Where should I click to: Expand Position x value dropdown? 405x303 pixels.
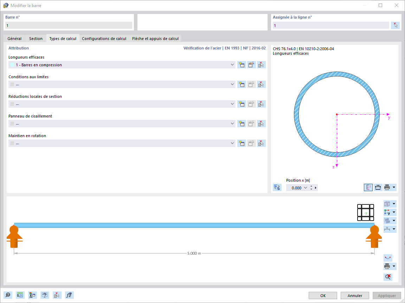(306, 188)
